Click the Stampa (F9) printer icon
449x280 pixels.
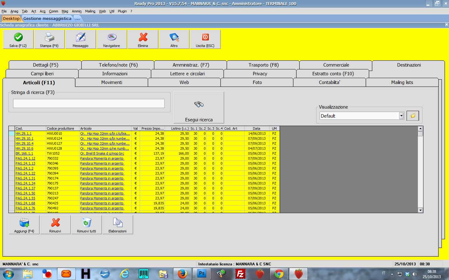click(x=49, y=38)
